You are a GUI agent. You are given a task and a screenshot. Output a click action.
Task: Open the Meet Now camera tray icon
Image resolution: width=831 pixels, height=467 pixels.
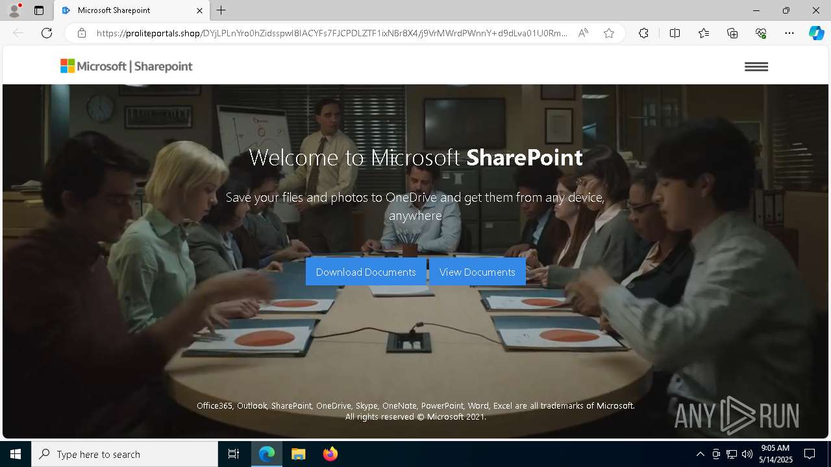pos(716,454)
